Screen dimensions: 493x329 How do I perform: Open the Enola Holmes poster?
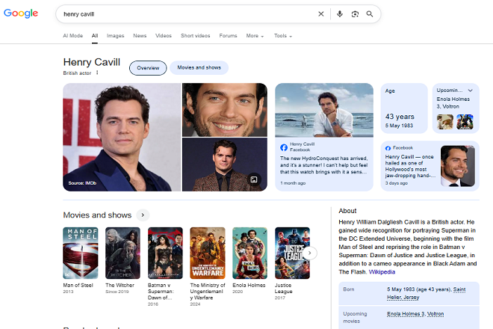tap(250, 253)
